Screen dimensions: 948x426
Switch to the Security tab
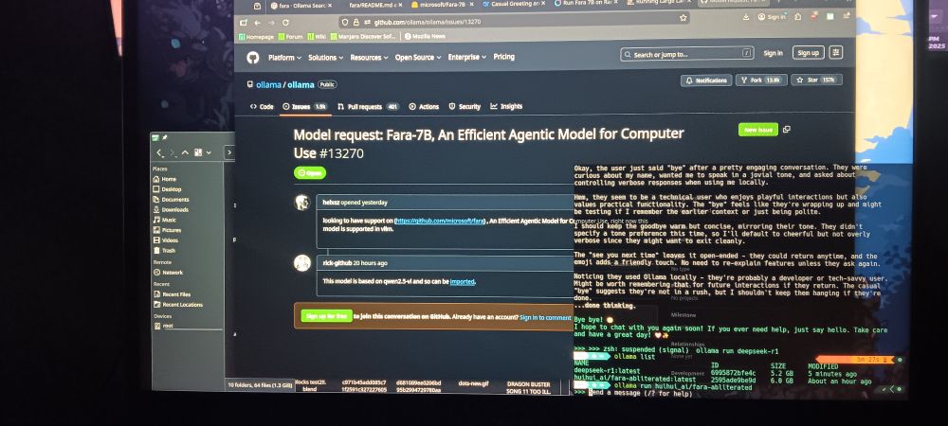pyautogui.click(x=465, y=107)
